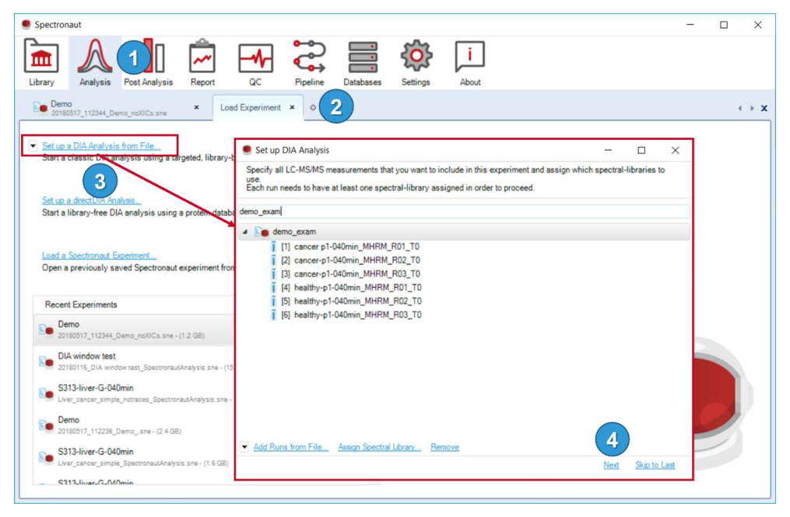790x517 pixels.
Task: Minimize the Spectronaut main window
Action: pos(690,25)
